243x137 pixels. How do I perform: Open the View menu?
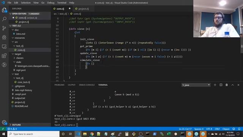pyautogui.click(x=36, y=3)
